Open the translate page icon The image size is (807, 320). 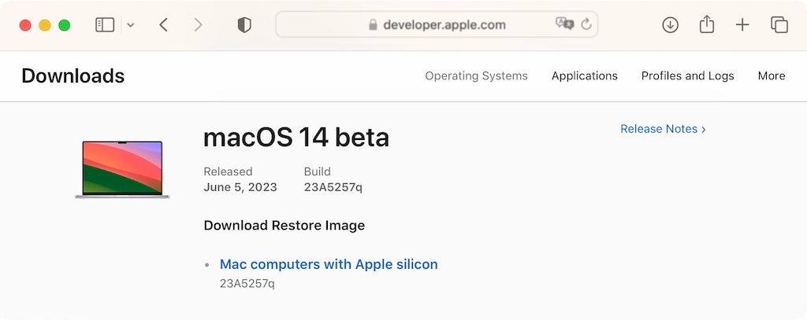coord(564,24)
